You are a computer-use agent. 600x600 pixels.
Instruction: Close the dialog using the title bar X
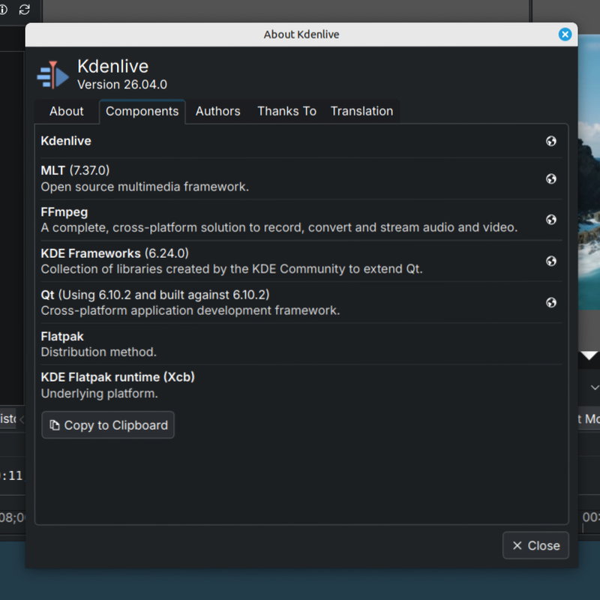tap(565, 34)
